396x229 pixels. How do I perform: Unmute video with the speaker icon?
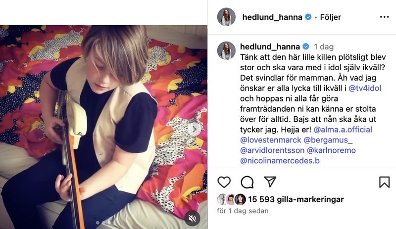(x=192, y=218)
